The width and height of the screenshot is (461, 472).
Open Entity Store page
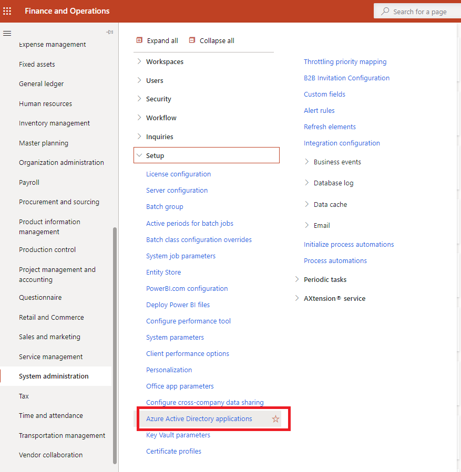(x=163, y=272)
